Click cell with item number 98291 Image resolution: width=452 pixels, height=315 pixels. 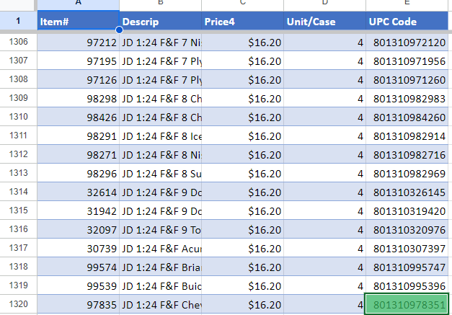pyautogui.click(x=78, y=136)
